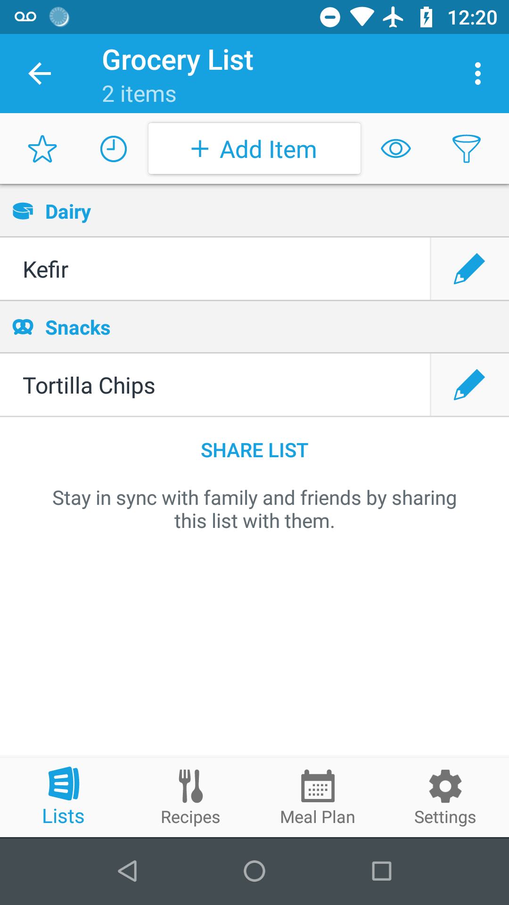Switch to the Lists tab
This screenshot has height=905, width=509.
coord(64,797)
